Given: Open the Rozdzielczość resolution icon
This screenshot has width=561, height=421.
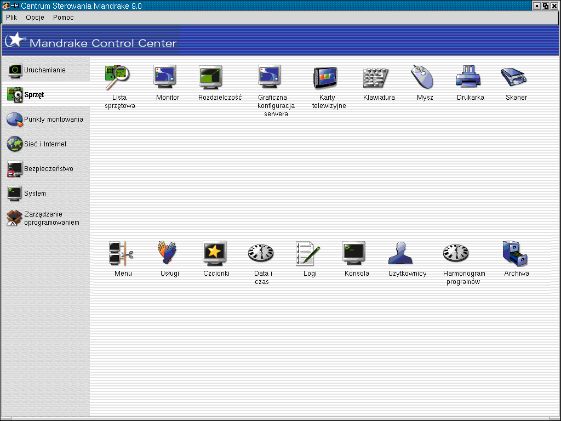Looking at the screenshot, I should (210, 77).
